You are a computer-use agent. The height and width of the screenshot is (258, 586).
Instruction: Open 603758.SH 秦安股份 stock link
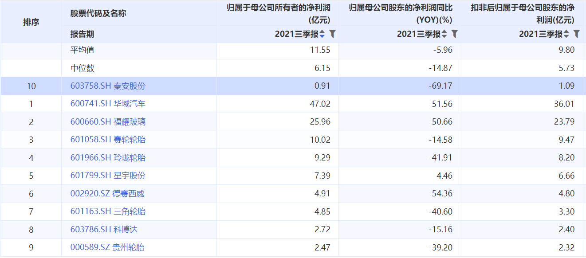tap(108, 86)
